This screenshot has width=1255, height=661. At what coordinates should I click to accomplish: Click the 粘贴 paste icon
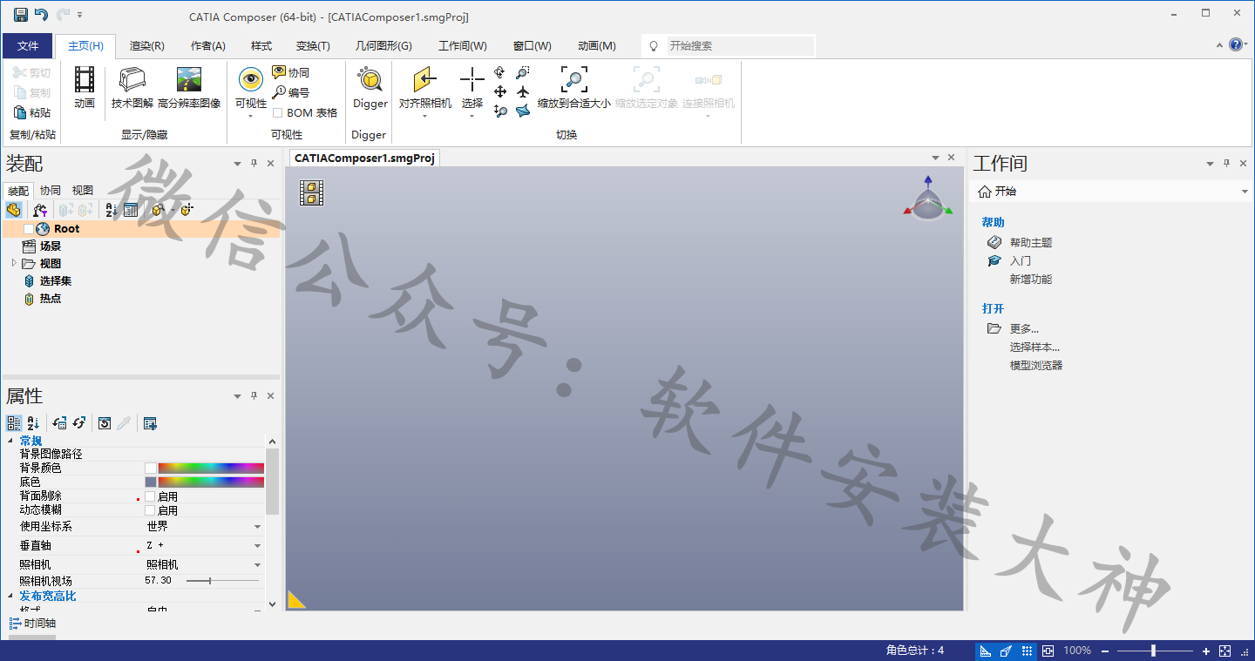[x=21, y=112]
